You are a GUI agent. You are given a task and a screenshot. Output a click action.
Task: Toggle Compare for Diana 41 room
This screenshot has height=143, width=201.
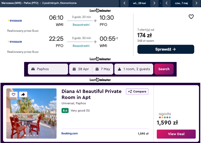137,91
